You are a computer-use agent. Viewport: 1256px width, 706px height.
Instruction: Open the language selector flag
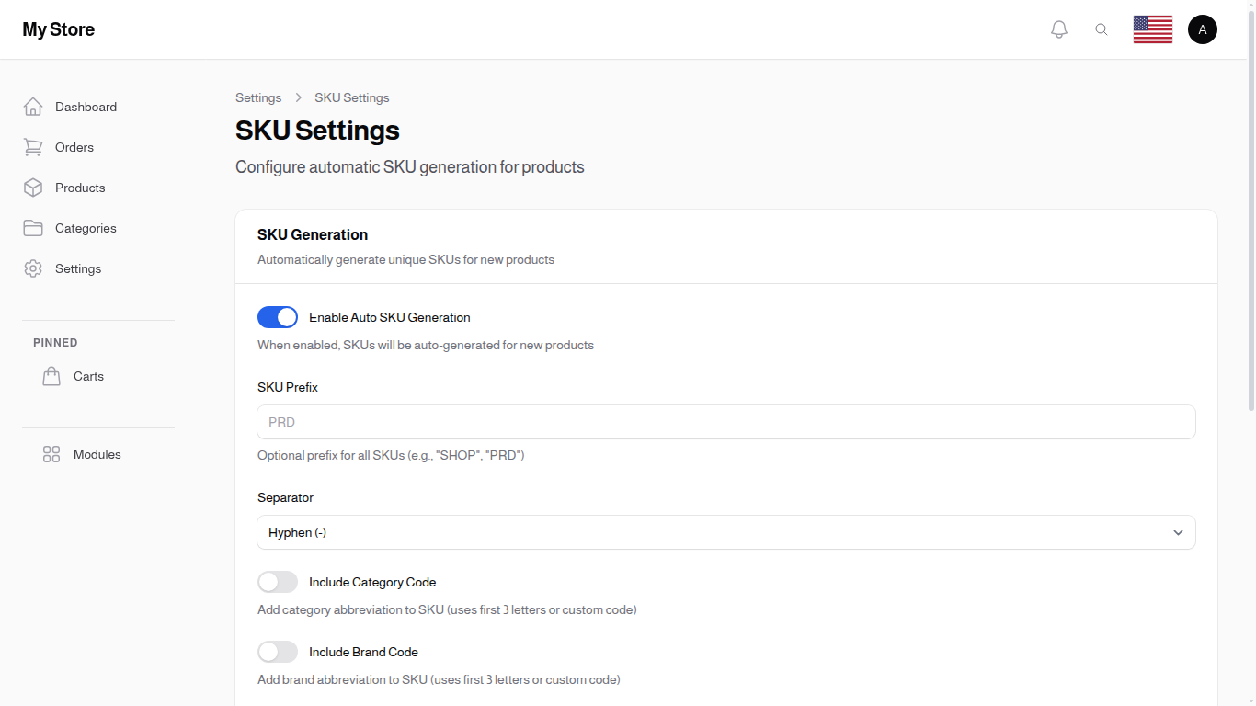1152,28
